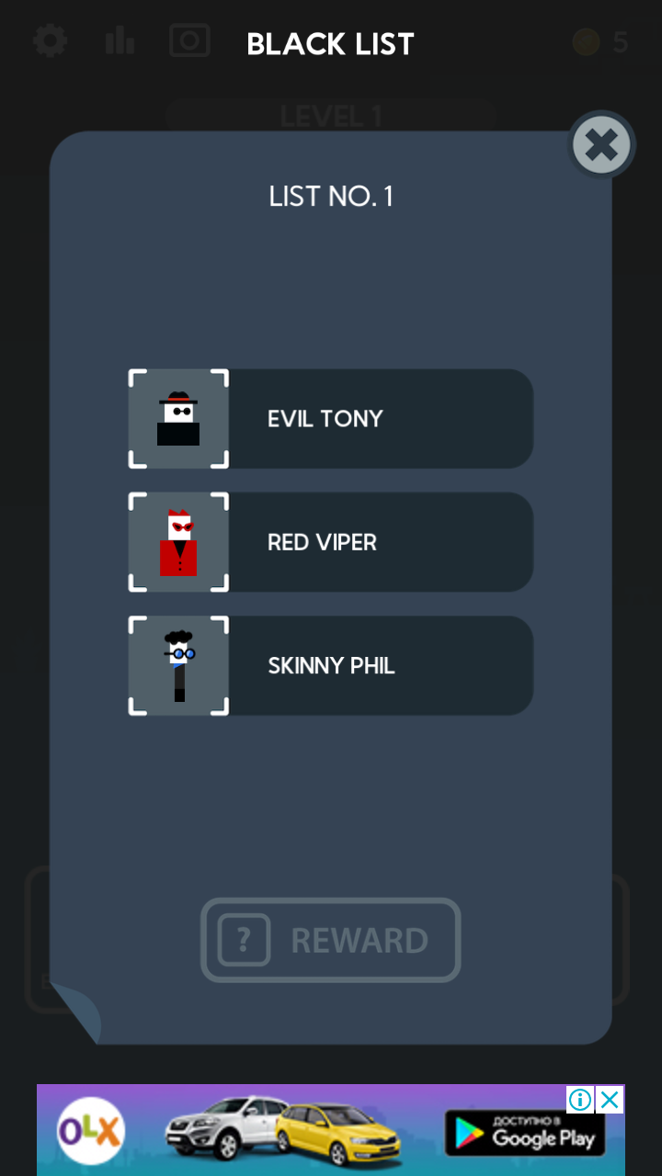Tap the question mark reward icon
Viewport: 662px width, 1176px height.
point(244,940)
